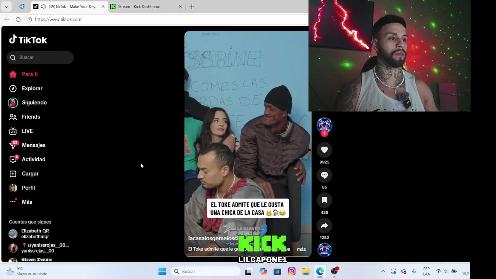Screen dimensions: 496x279
Task: Show hidden system tray icons
Action: (383, 272)
